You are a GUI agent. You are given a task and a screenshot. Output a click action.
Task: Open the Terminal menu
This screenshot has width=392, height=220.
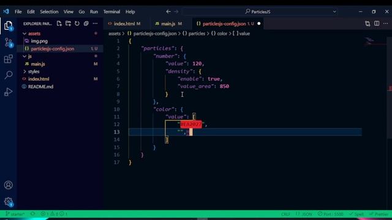(111, 12)
